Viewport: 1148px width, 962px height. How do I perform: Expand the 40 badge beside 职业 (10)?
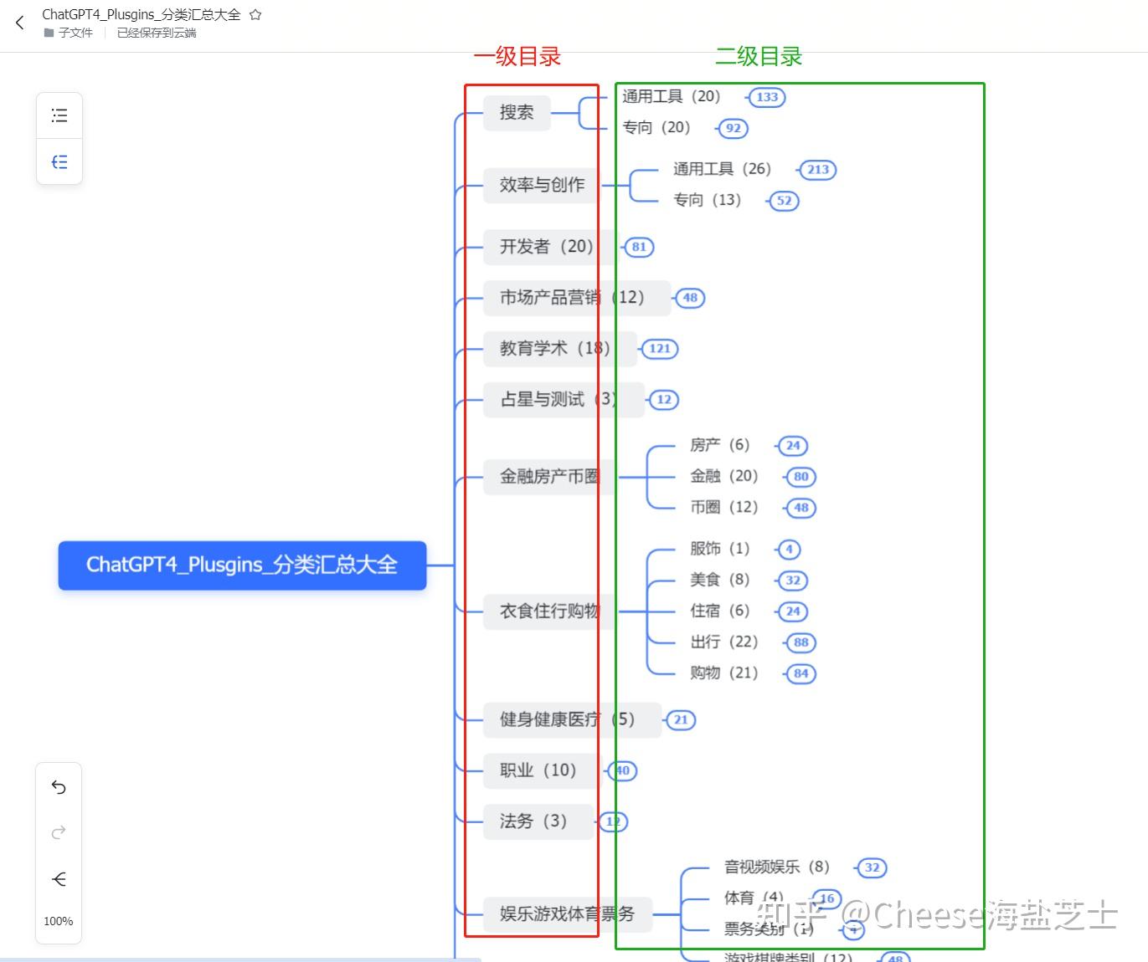(x=622, y=770)
